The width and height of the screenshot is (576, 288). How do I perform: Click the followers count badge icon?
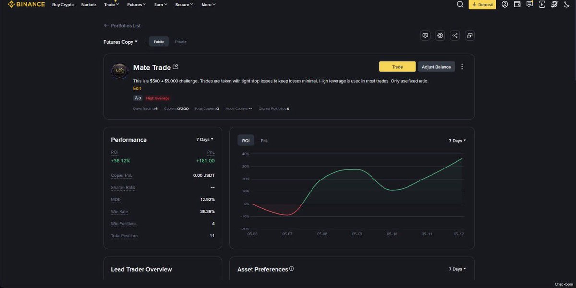(138, 98)
